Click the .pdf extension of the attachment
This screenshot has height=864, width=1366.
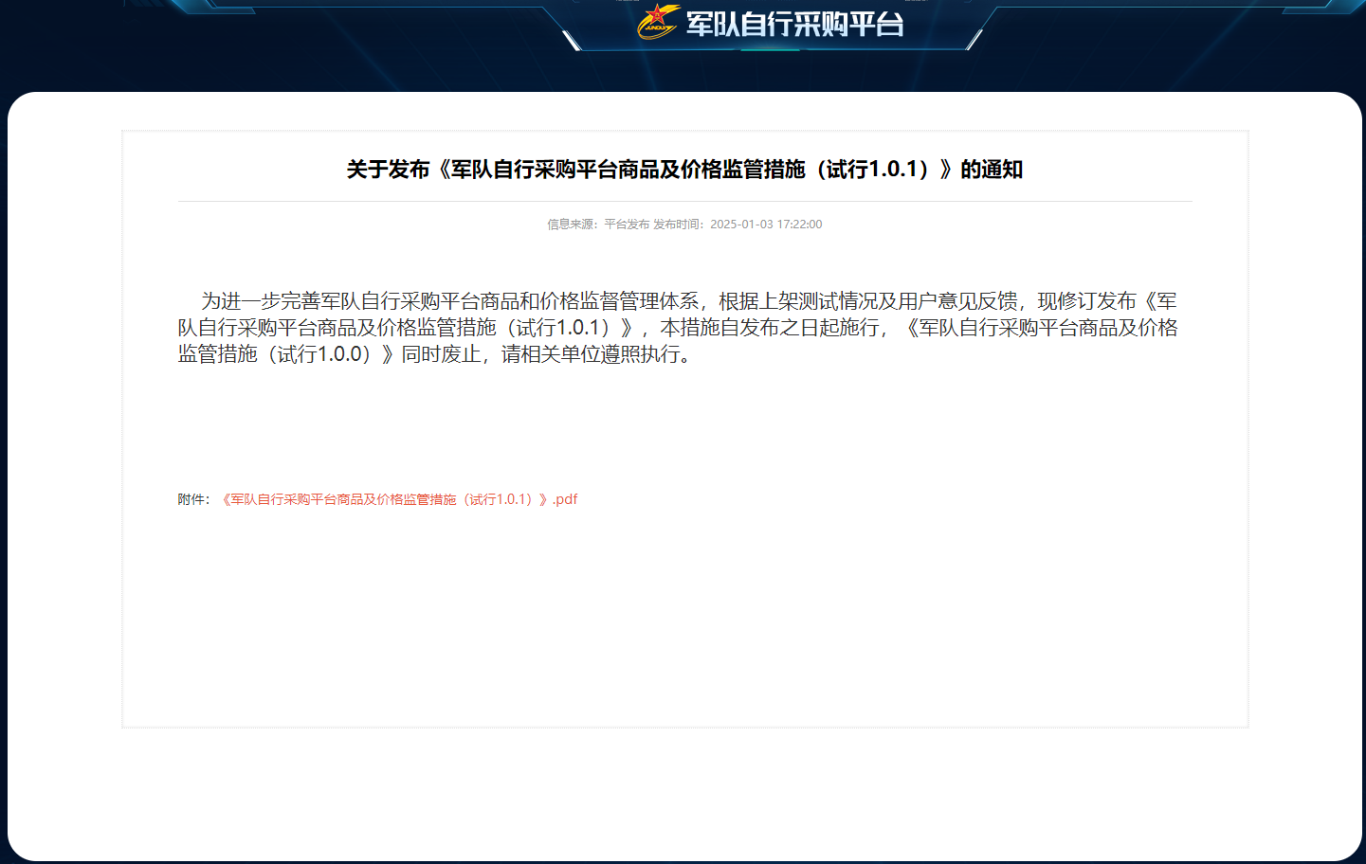[x=565, y=499]
